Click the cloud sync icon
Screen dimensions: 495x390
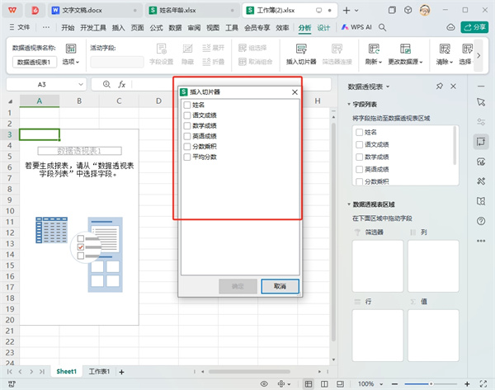click(450, 27)
